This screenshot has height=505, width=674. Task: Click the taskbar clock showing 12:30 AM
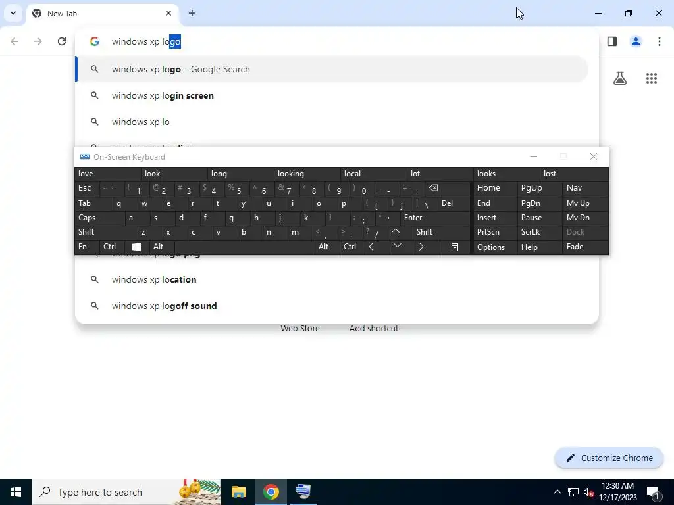pyautogui.click(x=617, y=492)
